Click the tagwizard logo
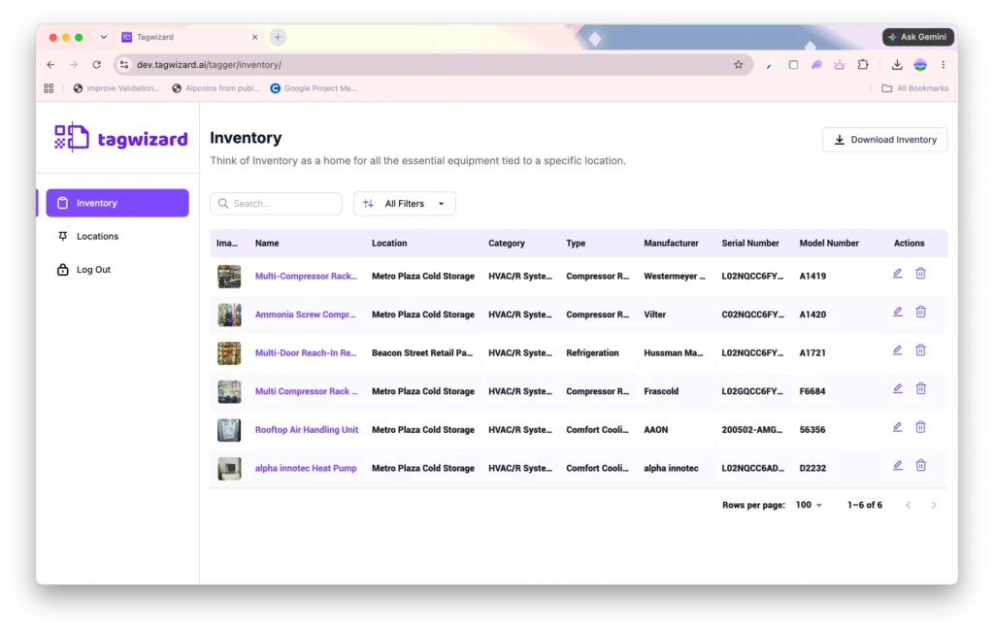This screenshot has width=994, height=632. pos(120,138)
